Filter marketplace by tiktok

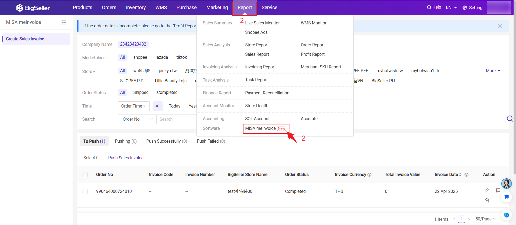pos(182,57)
